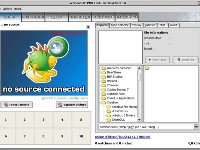Click the no source connected preview image
The width and height of the screenshot is (200, 150).
(44, 63)
